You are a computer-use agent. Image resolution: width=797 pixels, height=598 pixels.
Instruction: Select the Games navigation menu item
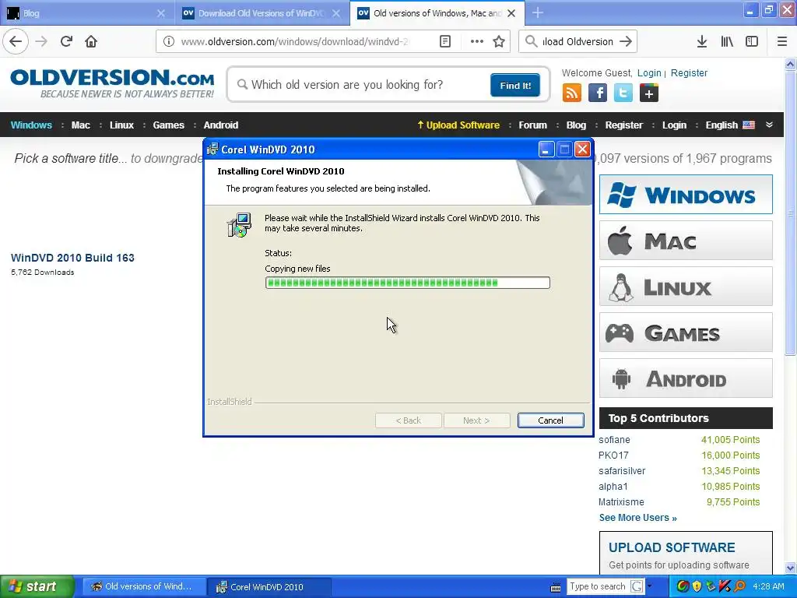pyautogui.click(x=168, y=125)
